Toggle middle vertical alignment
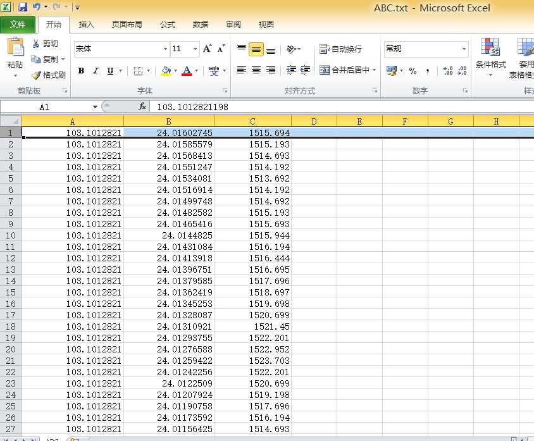The image size is (534, 441). click(256, 49)
